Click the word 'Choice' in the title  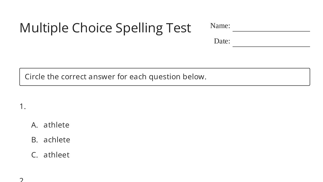92,28
